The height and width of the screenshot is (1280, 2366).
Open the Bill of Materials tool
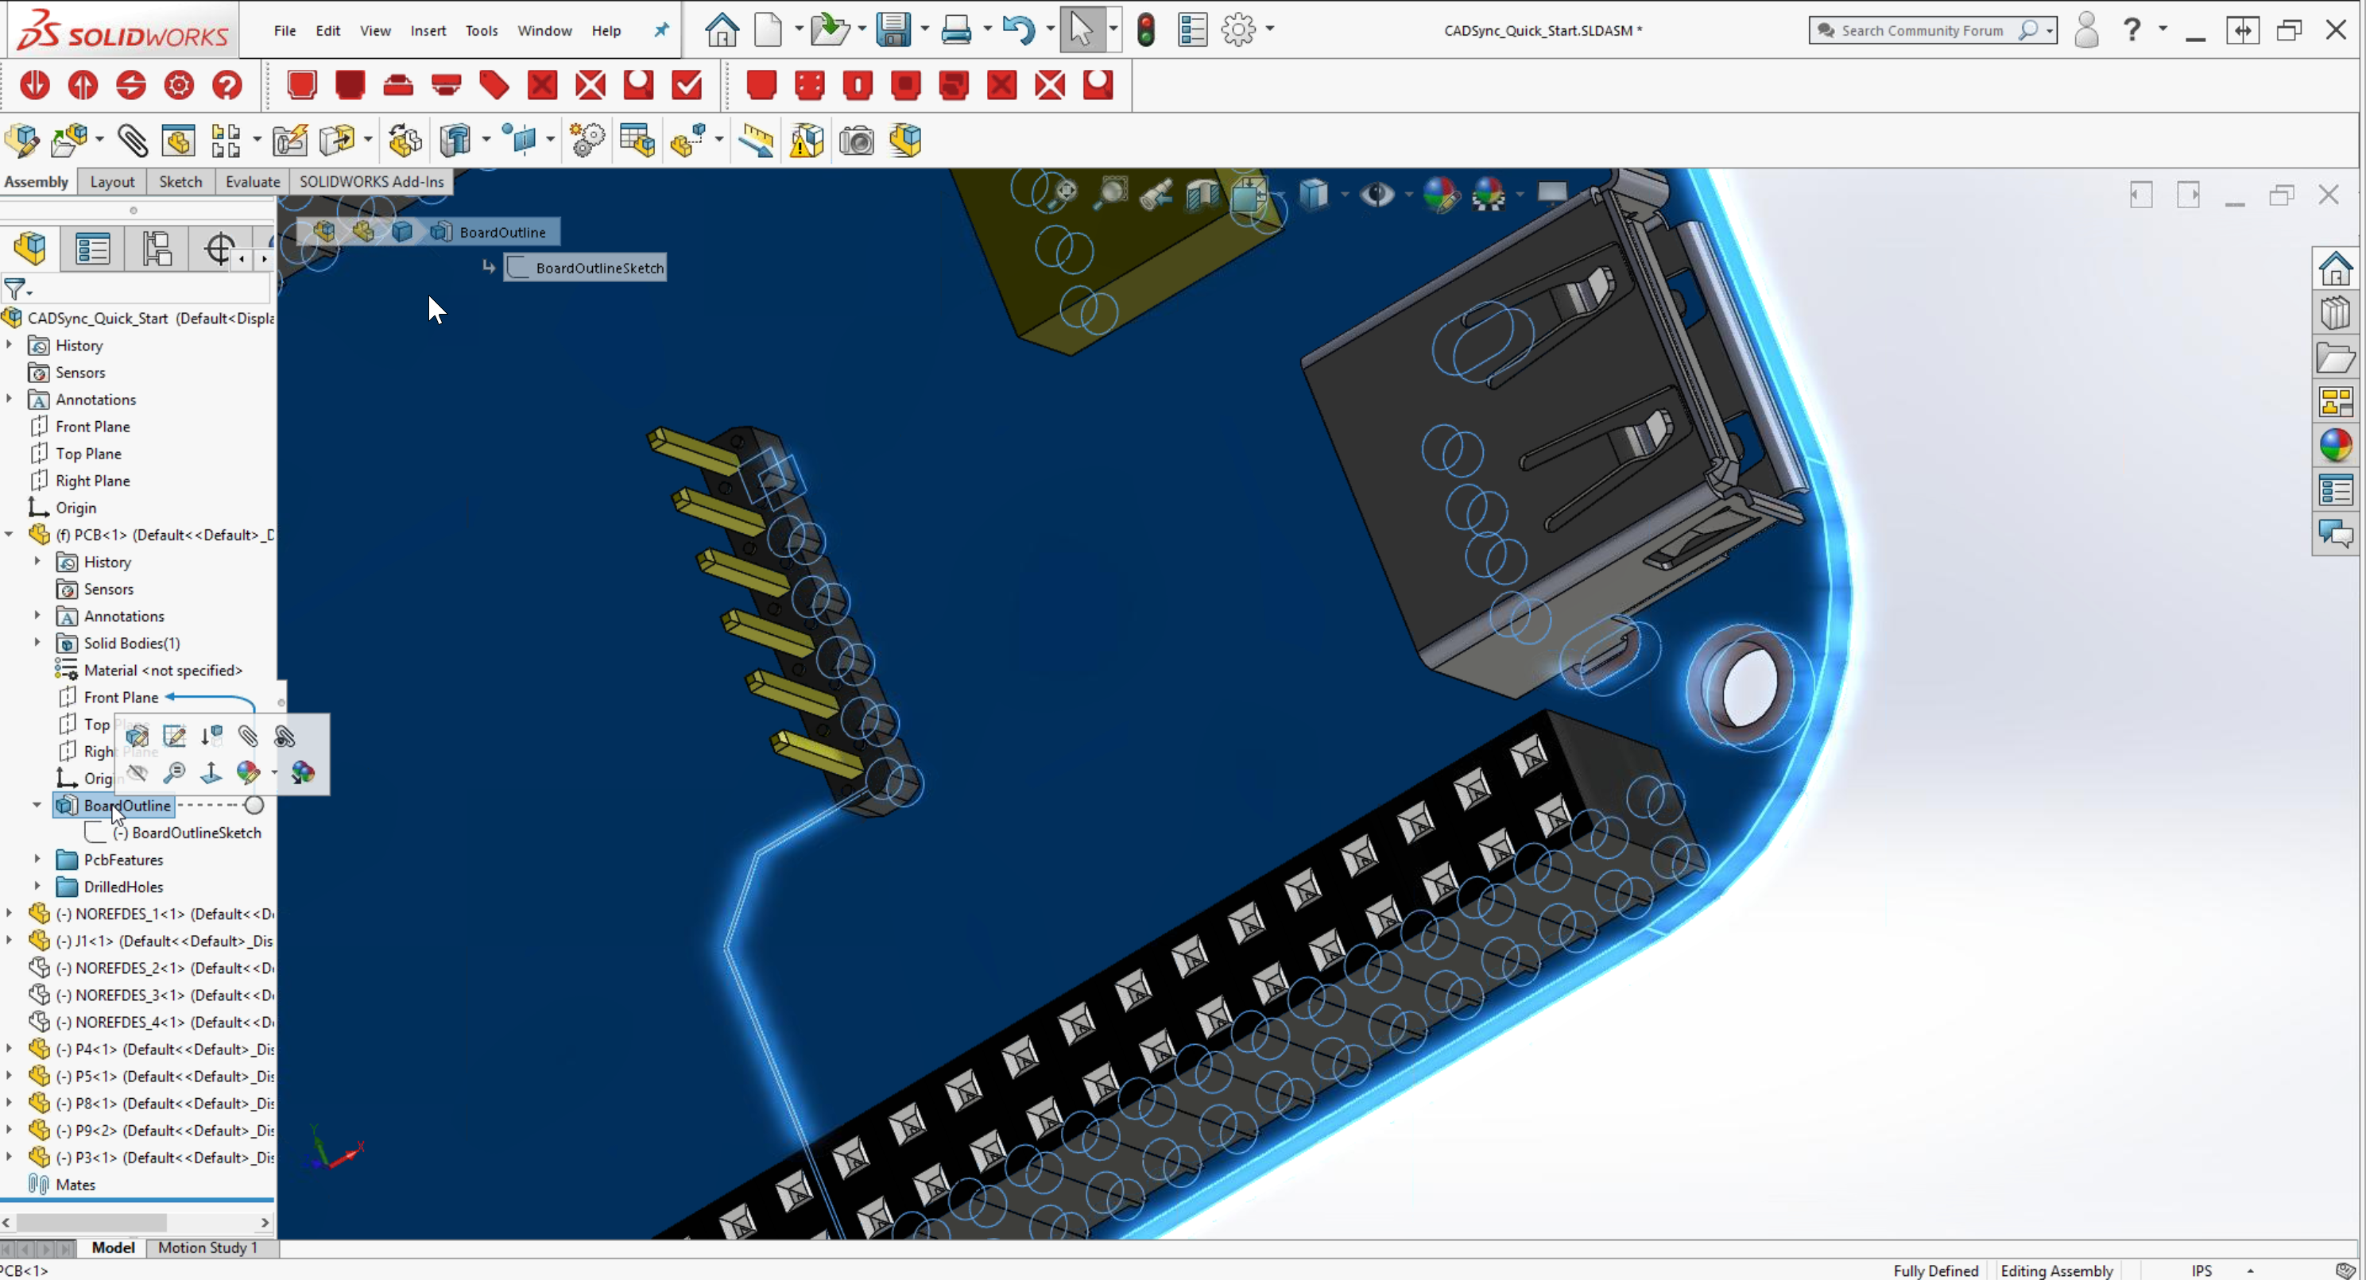click(x=637, y=141)
